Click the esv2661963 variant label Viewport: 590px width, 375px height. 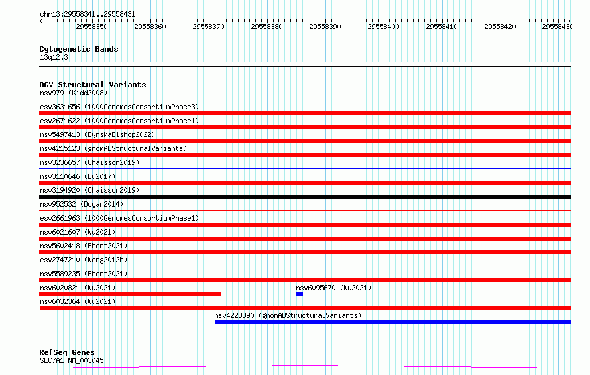pos(119,218)
